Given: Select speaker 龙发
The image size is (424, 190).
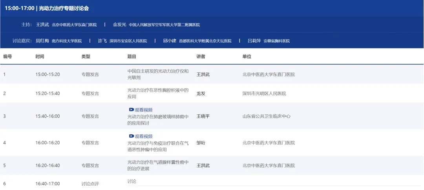Looking at the screenshot, I should coord(201,94).
